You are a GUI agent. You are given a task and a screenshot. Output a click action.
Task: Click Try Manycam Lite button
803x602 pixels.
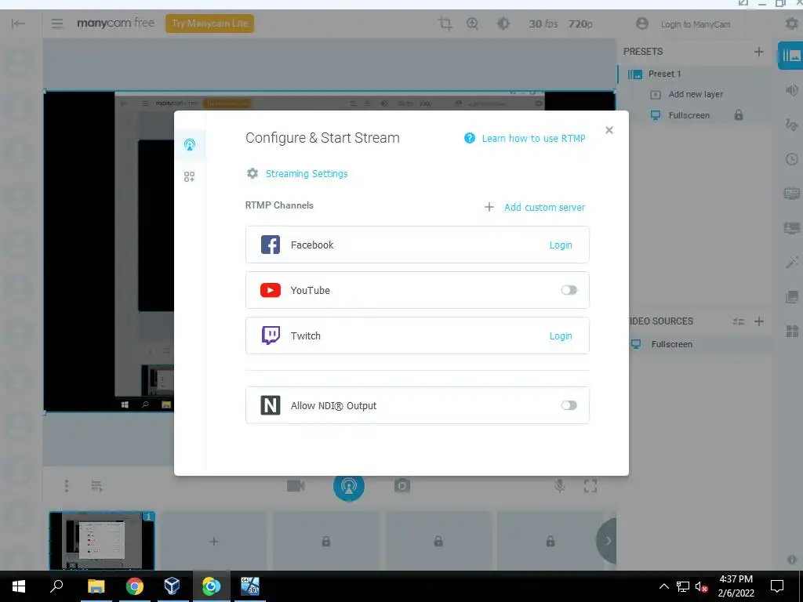pos(209,24)
